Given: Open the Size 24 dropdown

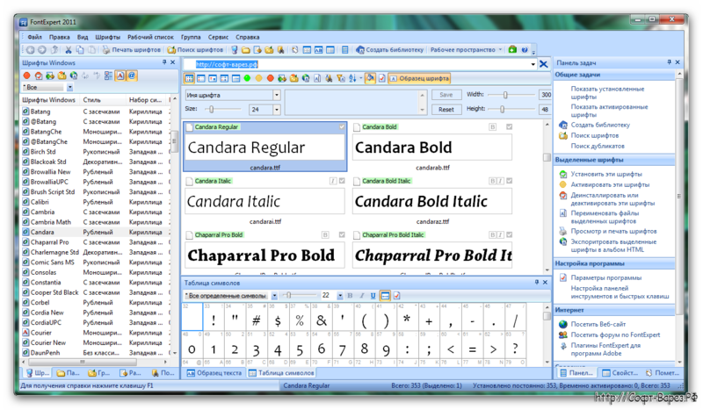Looking at the screenshot, I should coord(277,110).
